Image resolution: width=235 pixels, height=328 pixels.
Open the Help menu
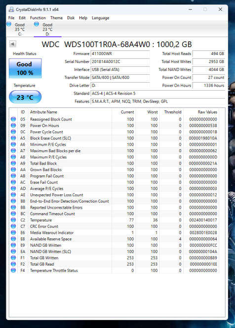coord(83,18)
